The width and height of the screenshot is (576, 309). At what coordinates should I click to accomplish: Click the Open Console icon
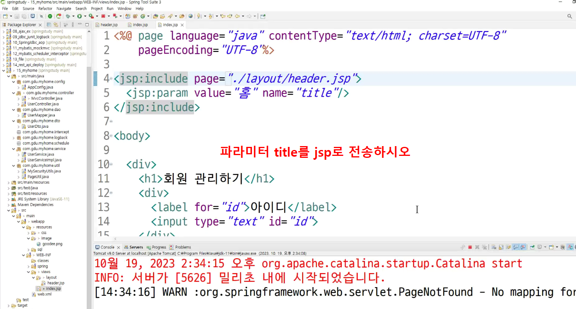point(551,247)
